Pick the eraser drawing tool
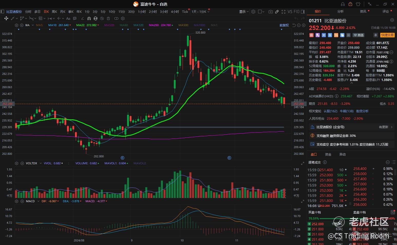Viewport: 397px width, 245px height. (82, 18)
